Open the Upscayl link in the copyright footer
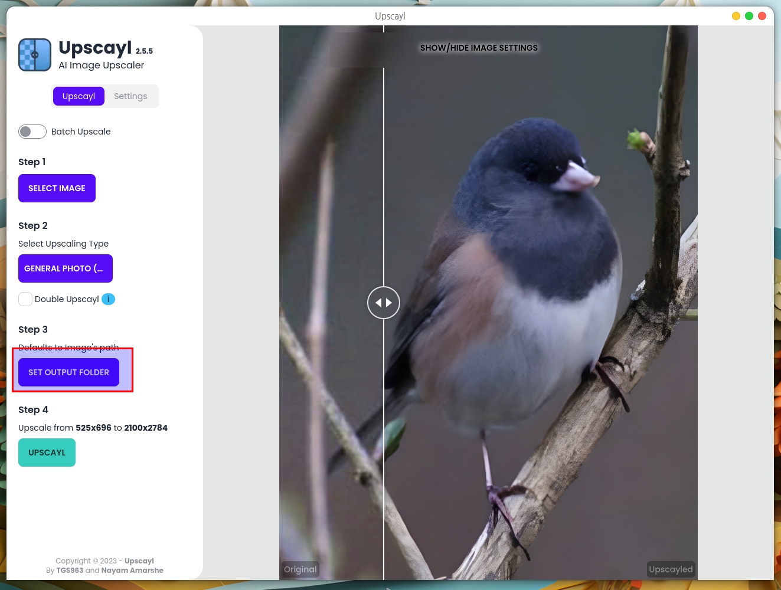781x590 pixels. pyautogui.click(x=139, y=561)
